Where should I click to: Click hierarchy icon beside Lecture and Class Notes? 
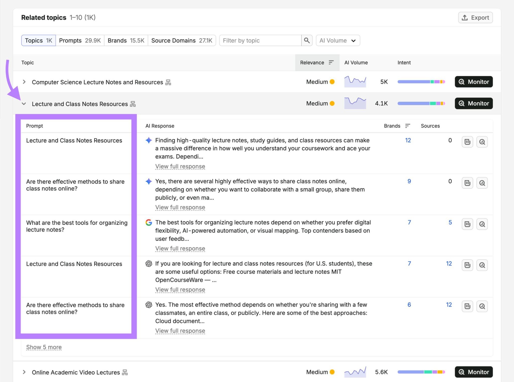coord(133,104)
